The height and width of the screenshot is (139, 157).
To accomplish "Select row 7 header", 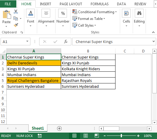I will 3,92.
